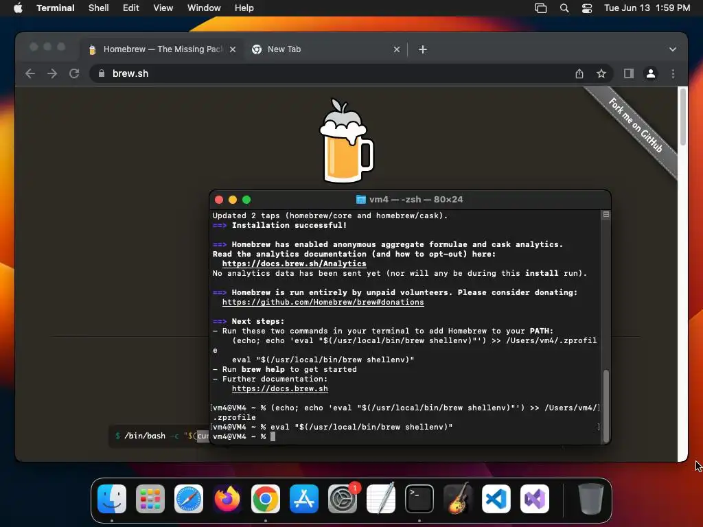Open the Terminal application menu

coord(55,8)
